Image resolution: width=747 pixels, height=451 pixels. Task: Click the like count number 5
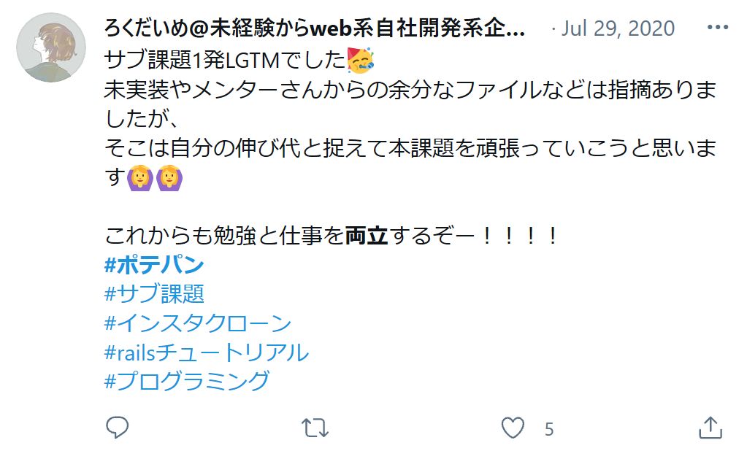(x=549, y=429)
